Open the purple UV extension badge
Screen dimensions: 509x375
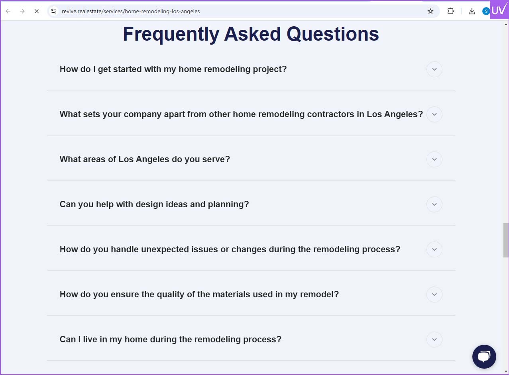click(499, 10)
